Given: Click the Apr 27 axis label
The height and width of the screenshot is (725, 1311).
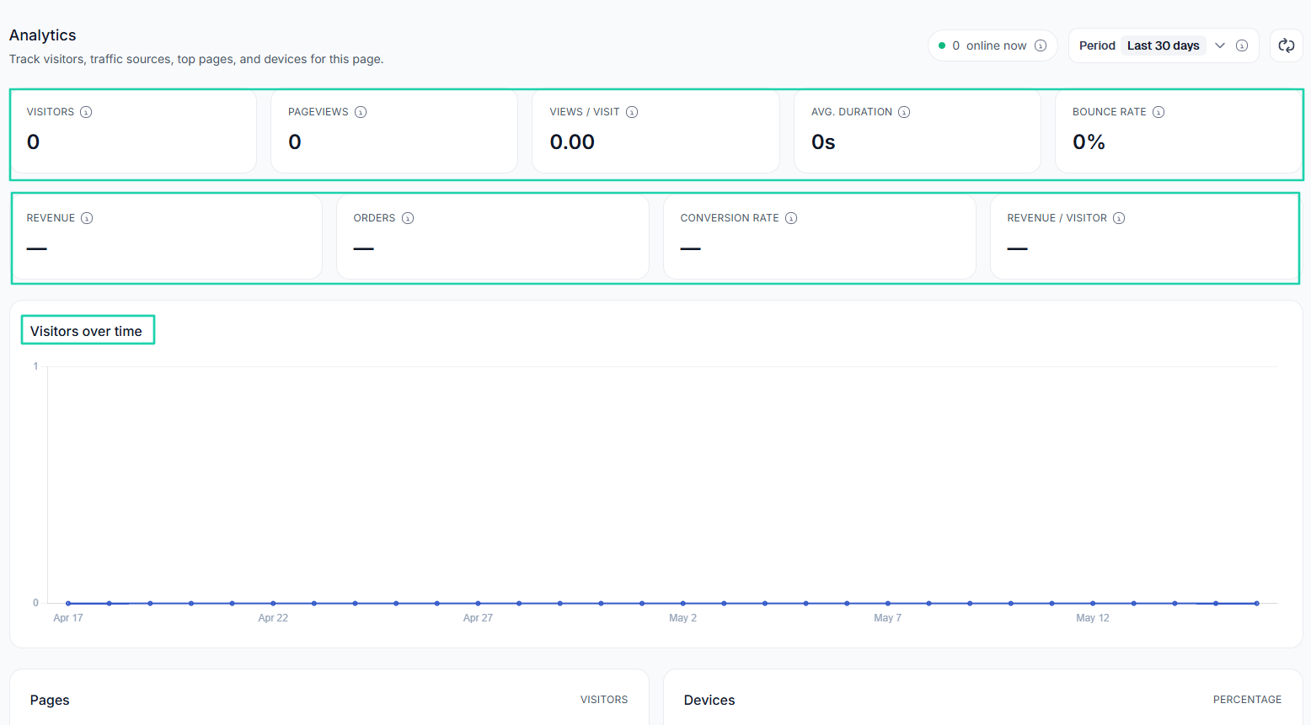Looking at the screenshot, I should point(478,618).
